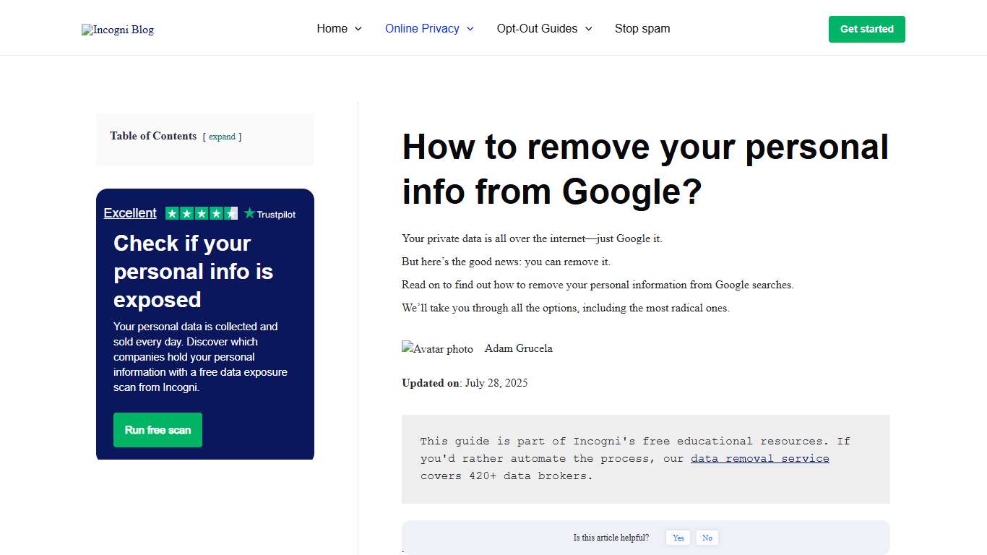Screen dimensions: 987x555
Task: Open the Home dropdown chevron
Action: 359,29
